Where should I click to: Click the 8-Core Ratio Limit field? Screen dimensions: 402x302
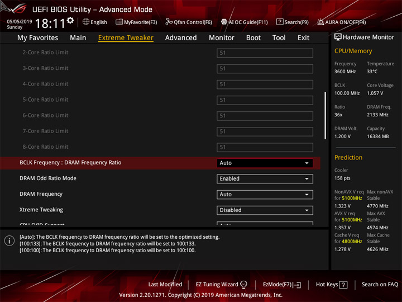pyautogui.click(x=265, y=147)
